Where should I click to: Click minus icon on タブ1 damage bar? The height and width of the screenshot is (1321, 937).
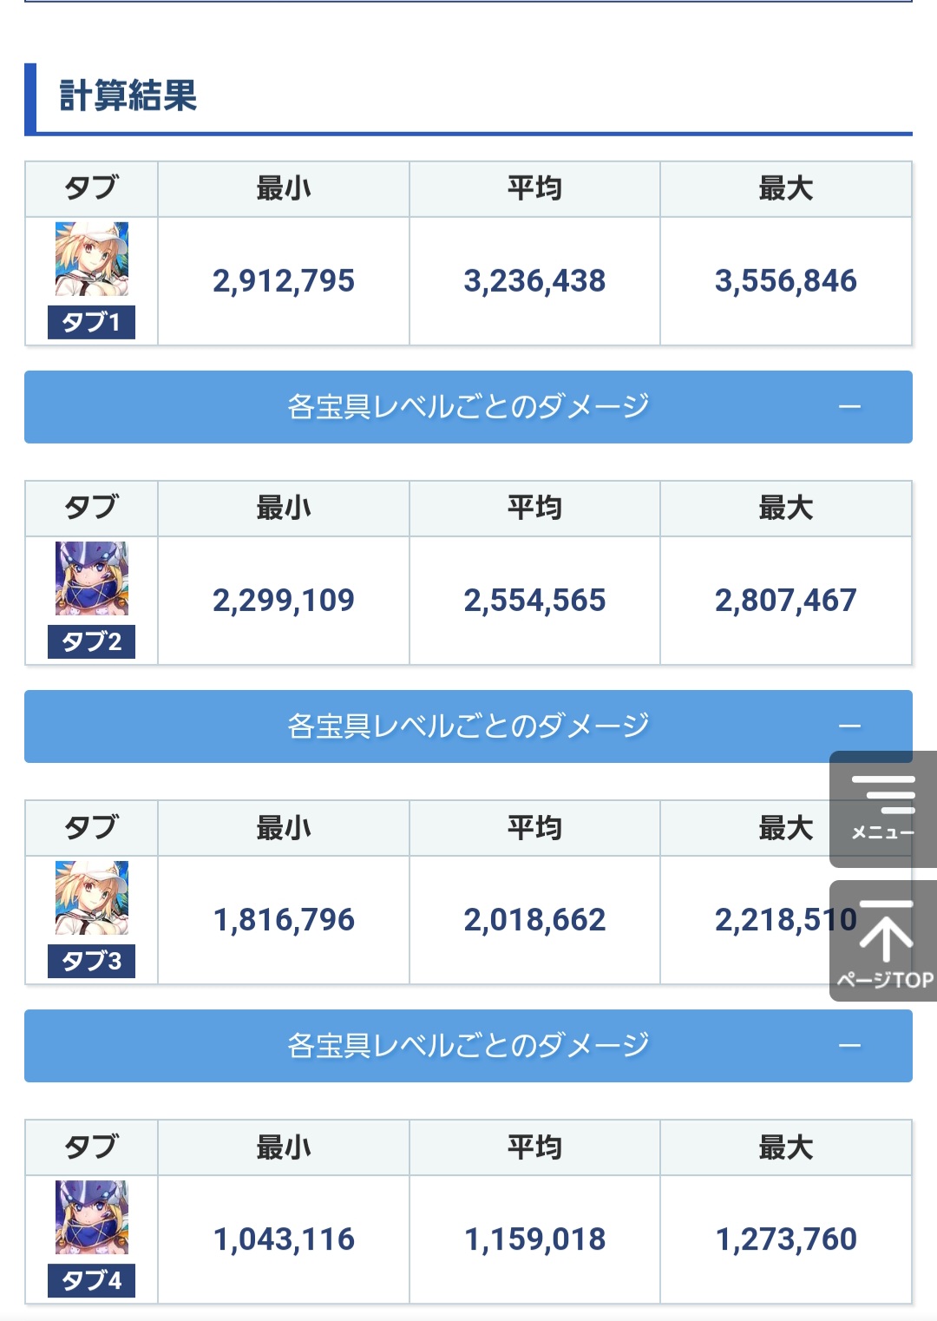pyautogui.click(x=850, y=407)
